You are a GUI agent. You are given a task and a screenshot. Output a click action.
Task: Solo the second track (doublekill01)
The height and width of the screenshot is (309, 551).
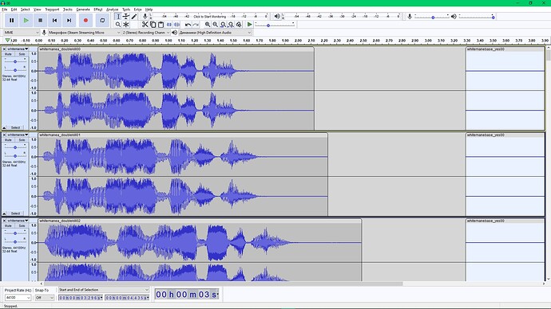point(22,140)
